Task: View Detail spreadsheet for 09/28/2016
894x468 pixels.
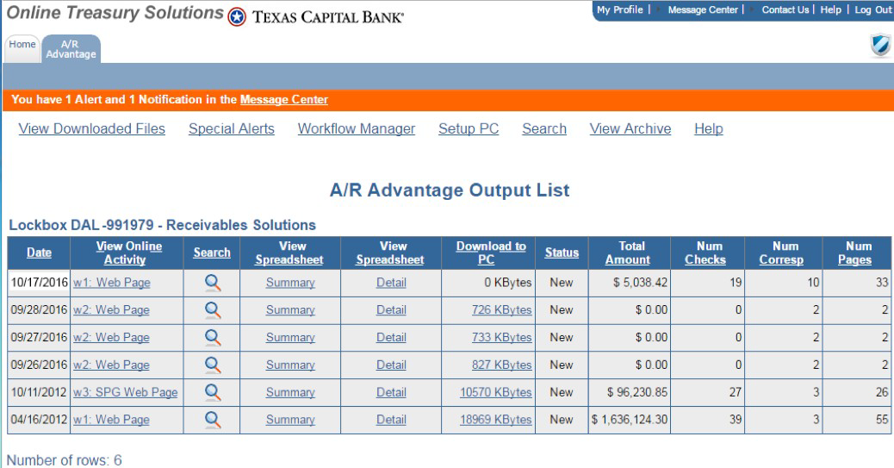Action: [391, 310]
